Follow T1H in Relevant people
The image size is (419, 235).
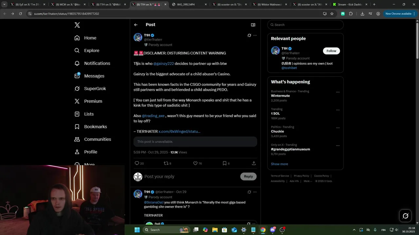pos(331,51)
